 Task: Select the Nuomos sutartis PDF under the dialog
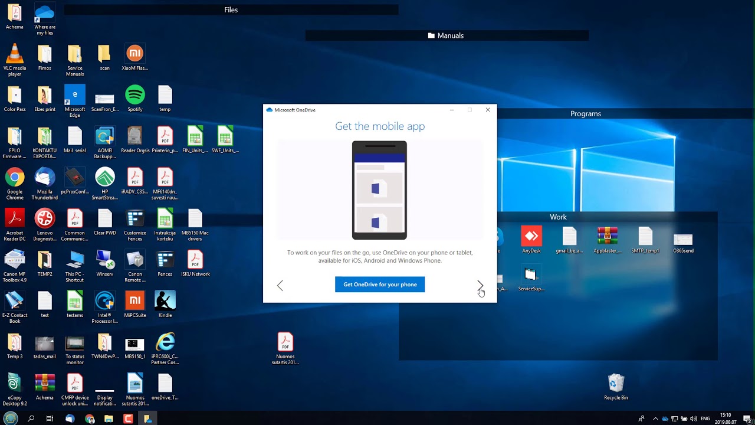[285, 349]
